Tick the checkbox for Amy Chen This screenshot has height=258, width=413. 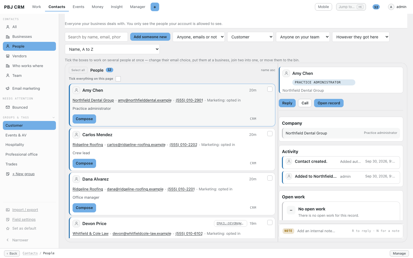(270, 89)
